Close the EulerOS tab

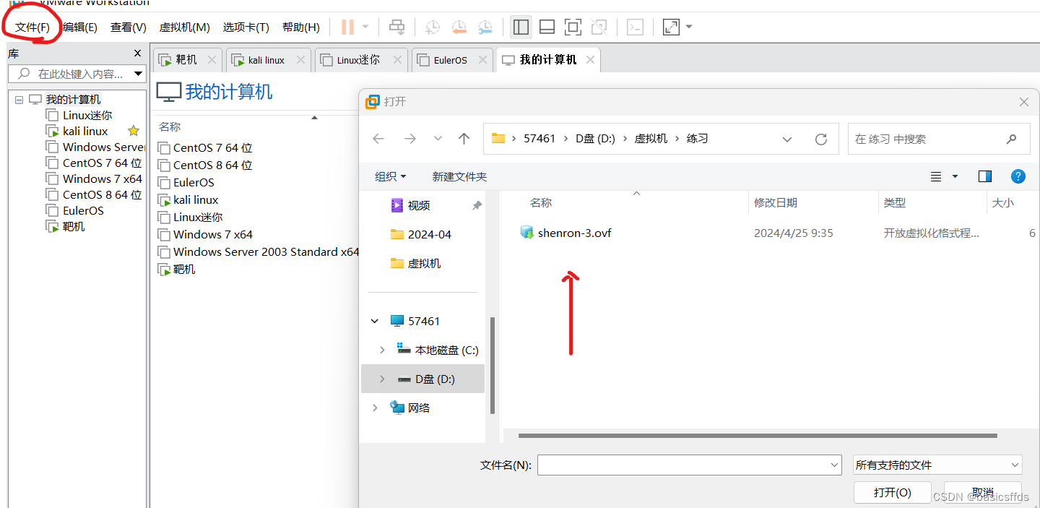click(x=482, y=60)
